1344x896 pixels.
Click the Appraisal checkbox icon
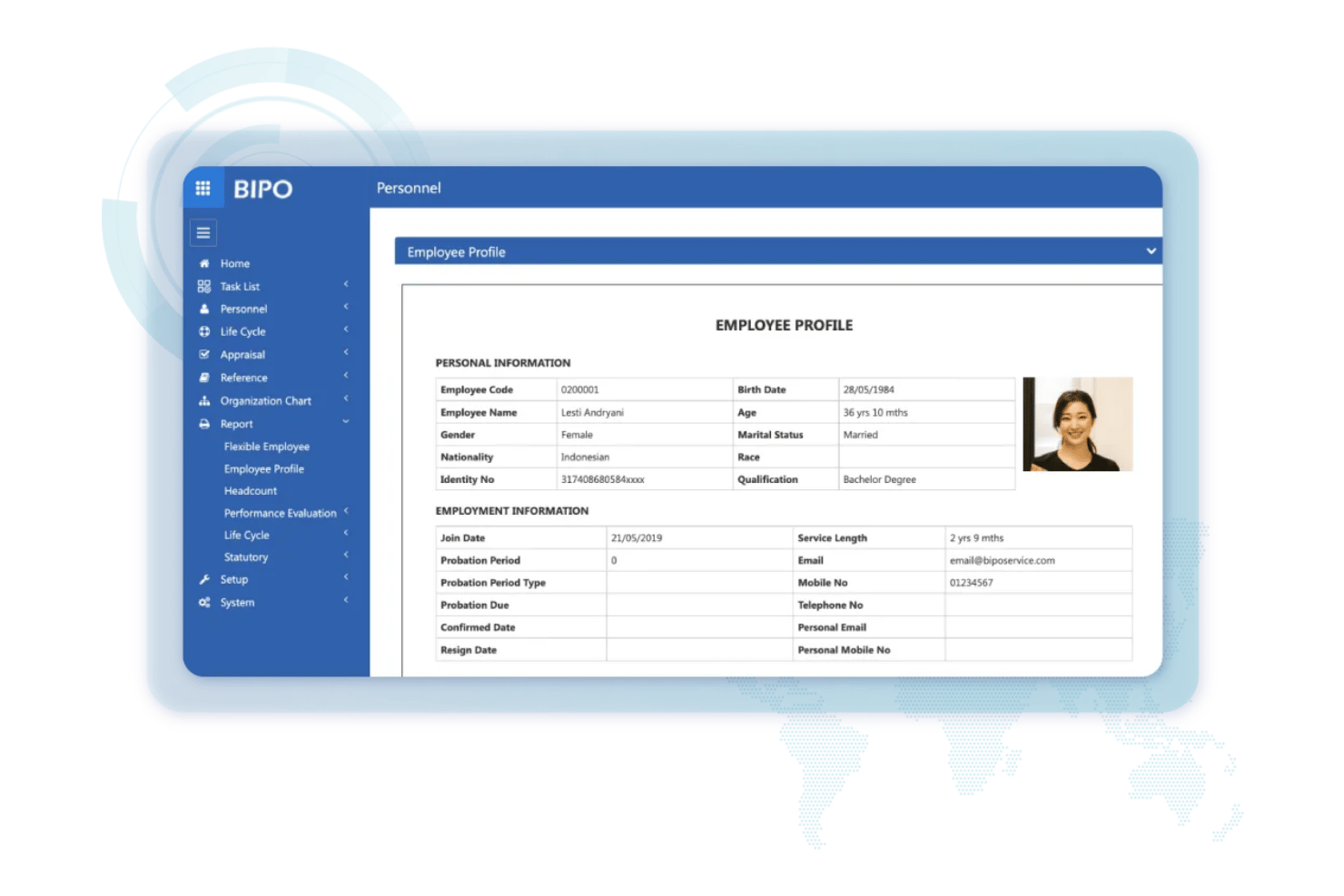pyautogui.click(x=204, y=354)
